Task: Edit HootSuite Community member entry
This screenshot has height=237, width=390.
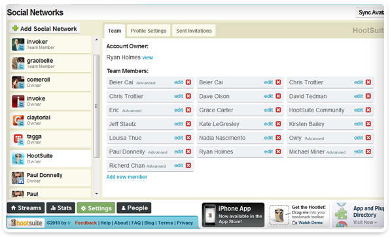Action: pyautogui.click(x=359, y=110)
